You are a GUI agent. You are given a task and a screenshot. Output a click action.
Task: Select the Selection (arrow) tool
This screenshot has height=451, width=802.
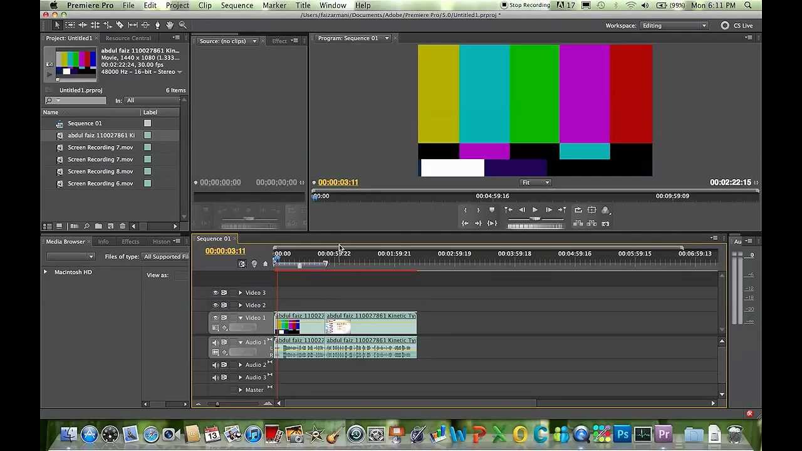pyautogui.click(x=57, y=25)
